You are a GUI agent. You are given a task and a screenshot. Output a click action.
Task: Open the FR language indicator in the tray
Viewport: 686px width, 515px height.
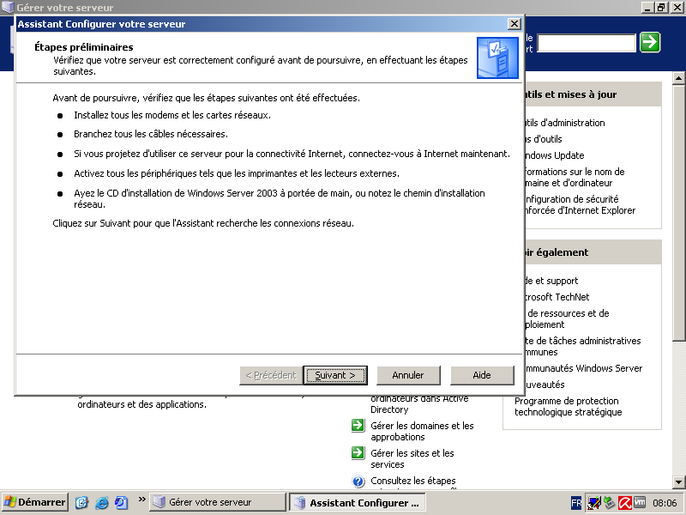coord(577,502)
